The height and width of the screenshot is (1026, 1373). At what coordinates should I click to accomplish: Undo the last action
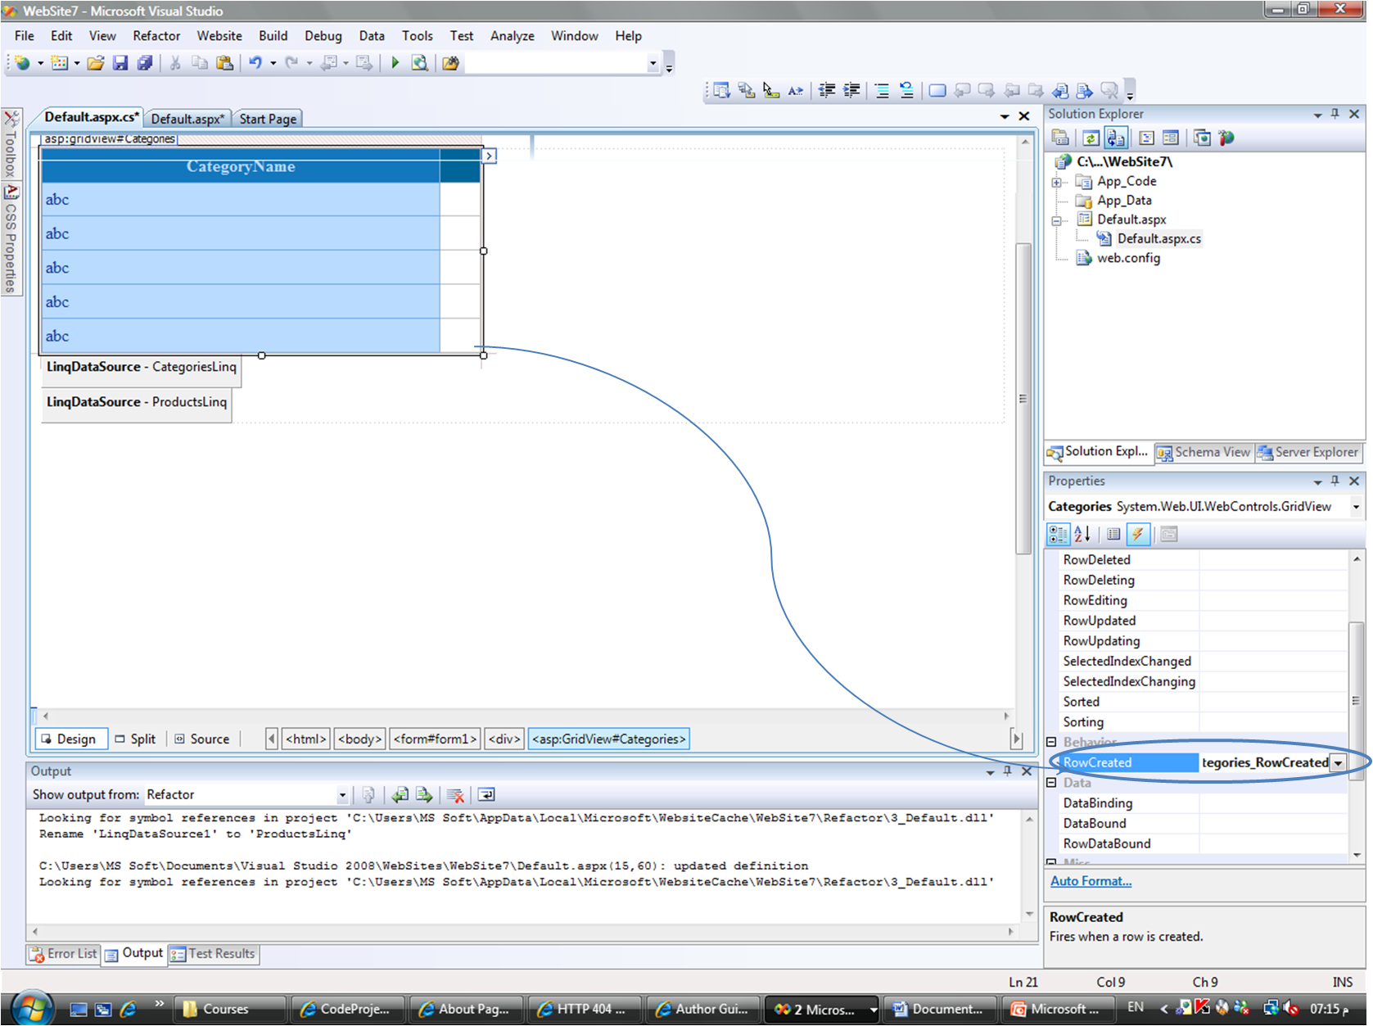(x=255, y=63)
